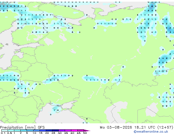Click the '0.1' legend scale value

coord(3,133)
